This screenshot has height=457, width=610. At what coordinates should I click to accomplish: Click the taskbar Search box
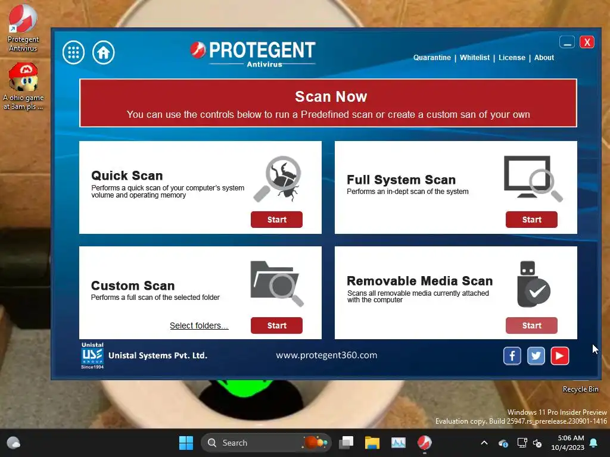coord(266,443)
